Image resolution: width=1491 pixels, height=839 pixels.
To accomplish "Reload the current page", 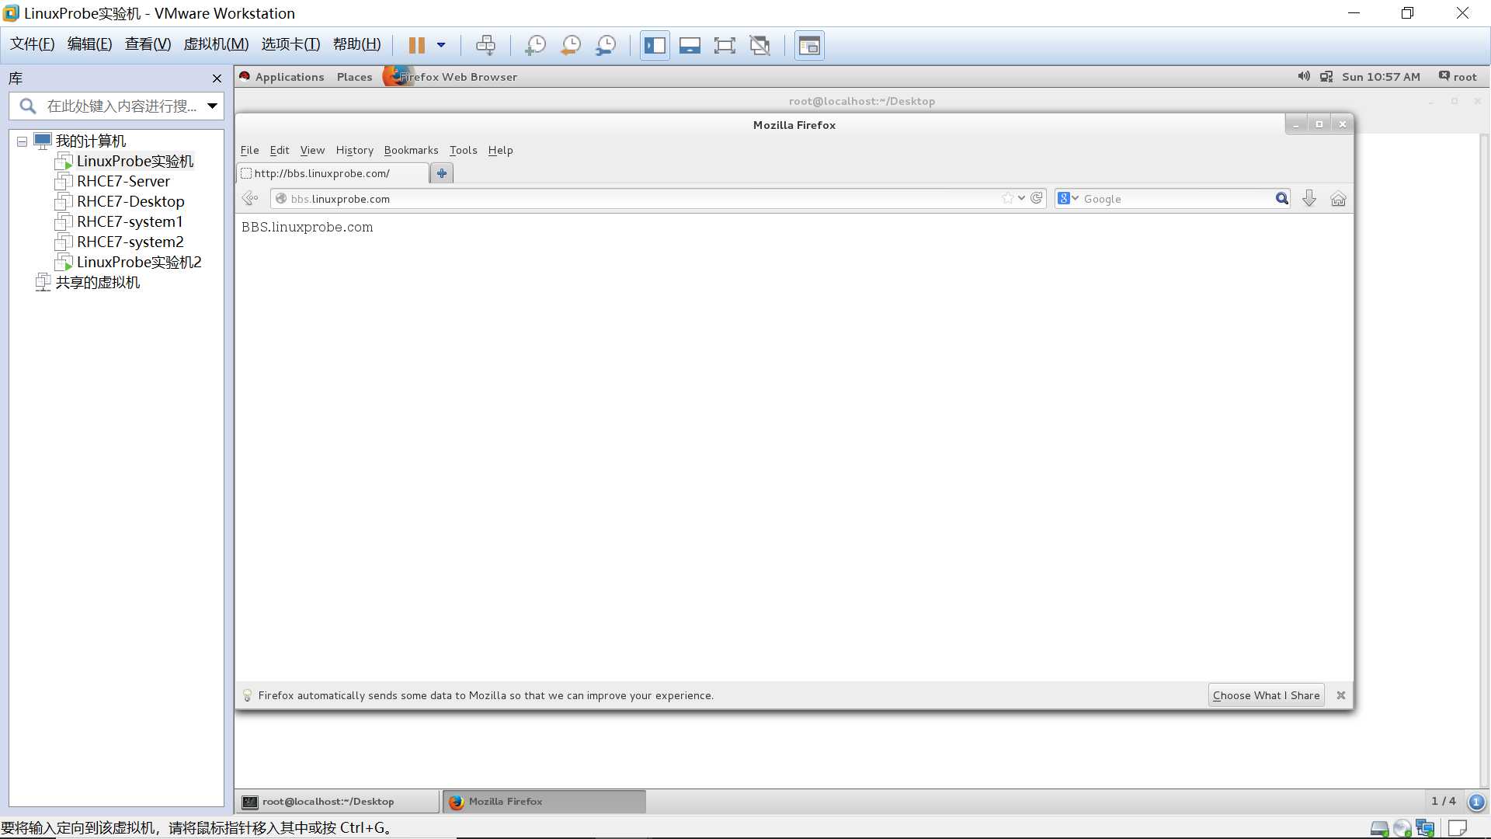I will [1037, 198].
